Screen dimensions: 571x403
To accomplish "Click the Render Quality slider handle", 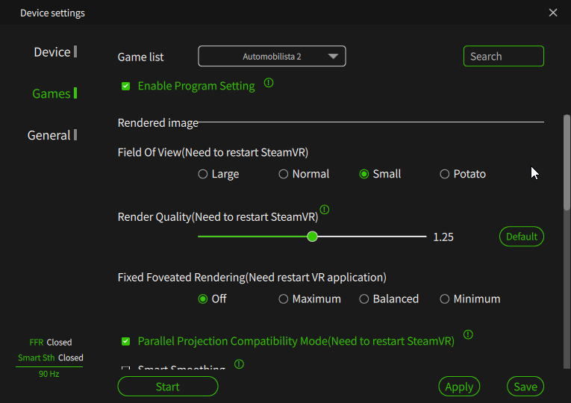I will click(x=313, y=237).
